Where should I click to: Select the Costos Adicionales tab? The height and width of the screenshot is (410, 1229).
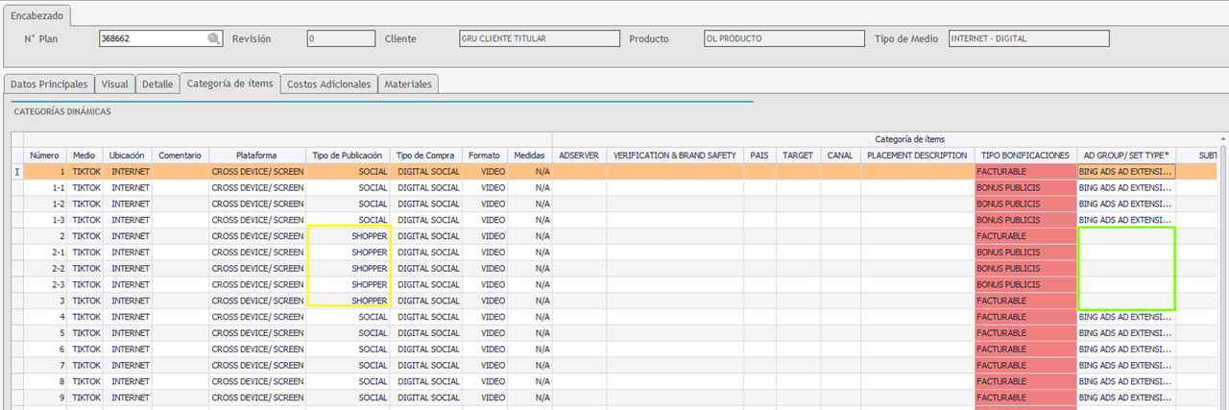point(328,84)
